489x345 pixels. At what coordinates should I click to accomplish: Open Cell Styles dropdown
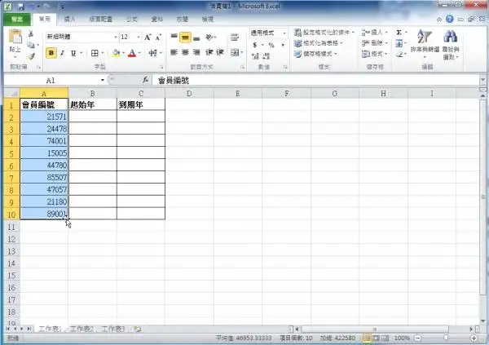pyautogui.click(x=315, y=54)
